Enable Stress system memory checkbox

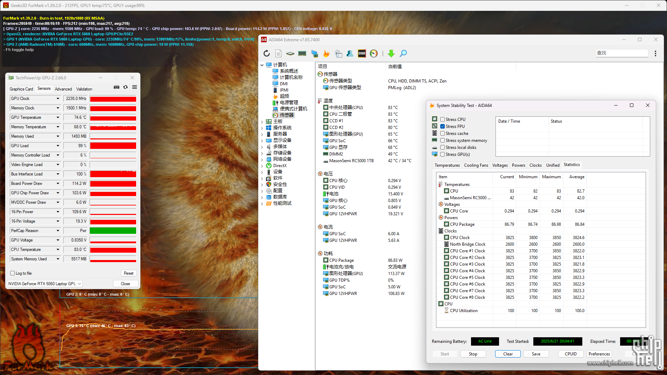442,140
